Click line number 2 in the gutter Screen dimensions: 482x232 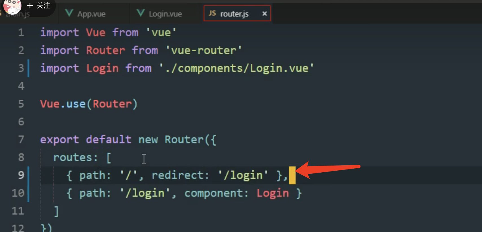(21, 50)
